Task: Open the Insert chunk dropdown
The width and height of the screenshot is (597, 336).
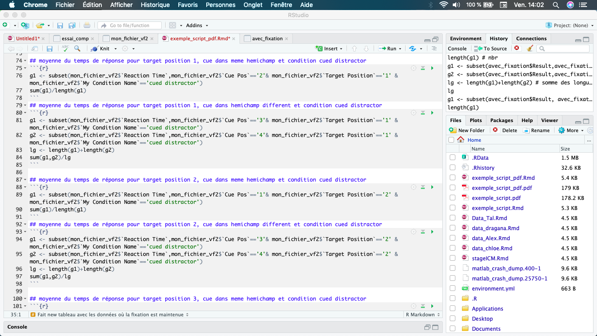Action: click(x=329, y=49)
